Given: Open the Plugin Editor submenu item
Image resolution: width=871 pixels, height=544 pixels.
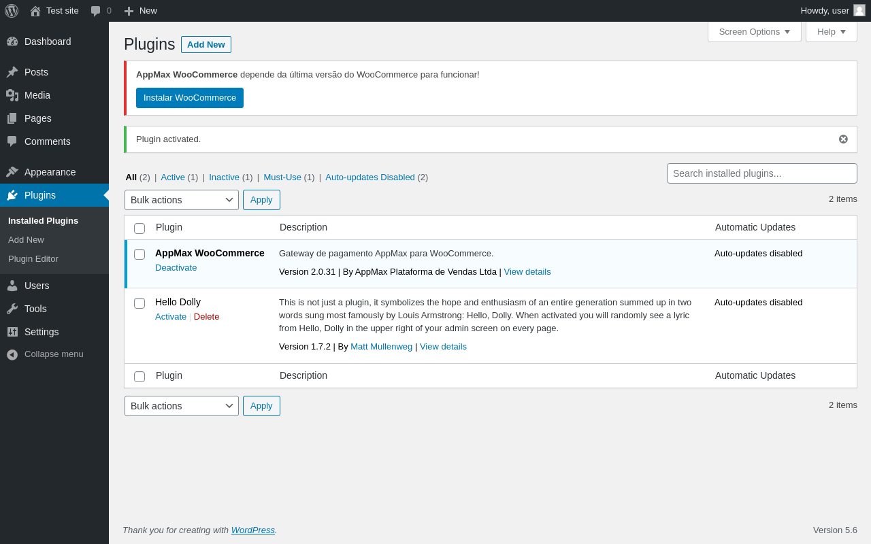Looking at the screenshot, I should point(33,259).
